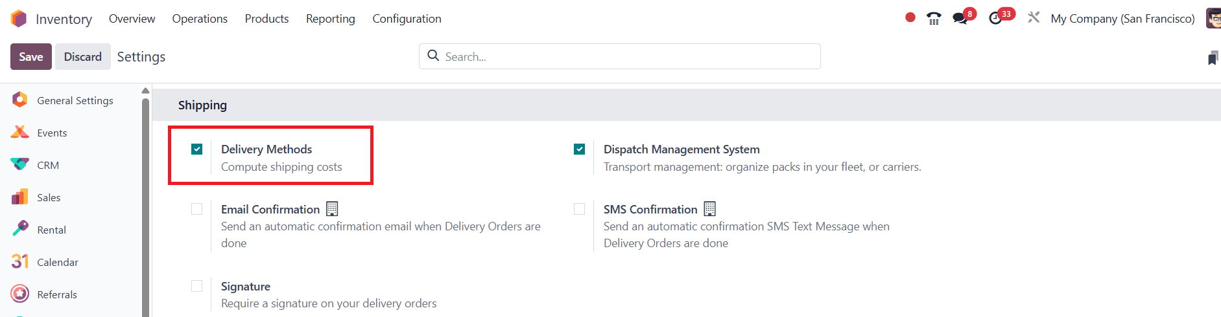
Task: Click the 'Transport management' description text
Action: coord(762,167)
